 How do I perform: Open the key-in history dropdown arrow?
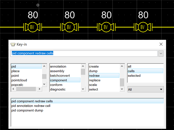pos(161,54)
